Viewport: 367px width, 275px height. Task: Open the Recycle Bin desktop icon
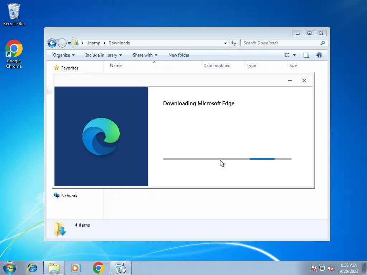14,14
